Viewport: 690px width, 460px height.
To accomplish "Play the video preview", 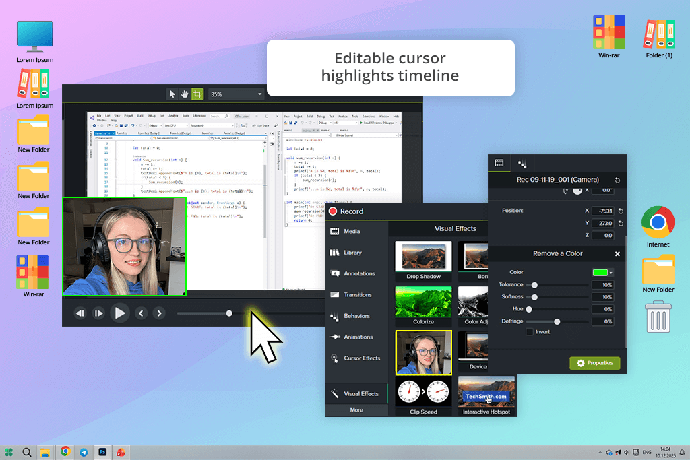I will (120, 313).
